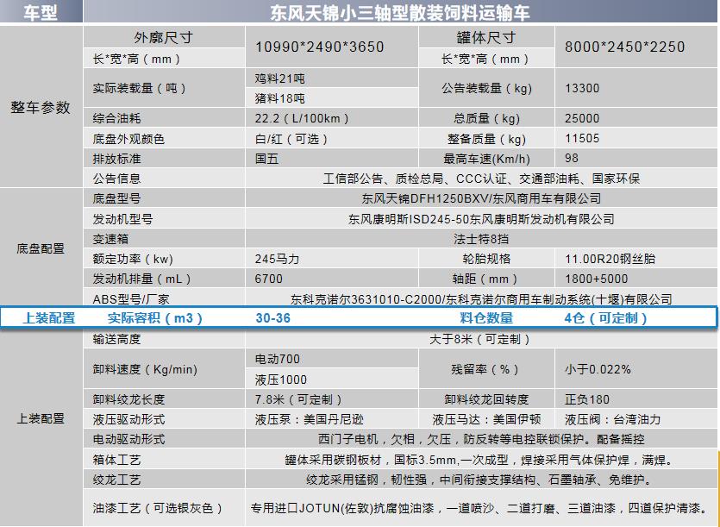
Task: Click the table title 东风天锦小三轴型散装饲料运输车
Action: pyautogui.click(x=402, y=12)
